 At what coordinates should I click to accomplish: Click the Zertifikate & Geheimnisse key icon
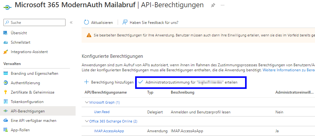coord(6,92)
